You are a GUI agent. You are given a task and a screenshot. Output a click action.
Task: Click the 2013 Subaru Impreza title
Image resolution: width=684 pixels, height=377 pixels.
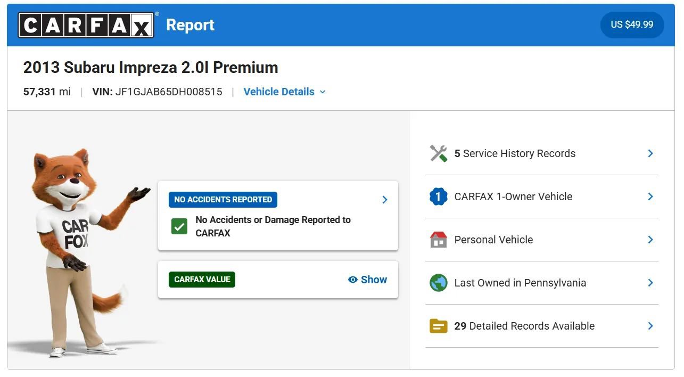tap(151, 68)
